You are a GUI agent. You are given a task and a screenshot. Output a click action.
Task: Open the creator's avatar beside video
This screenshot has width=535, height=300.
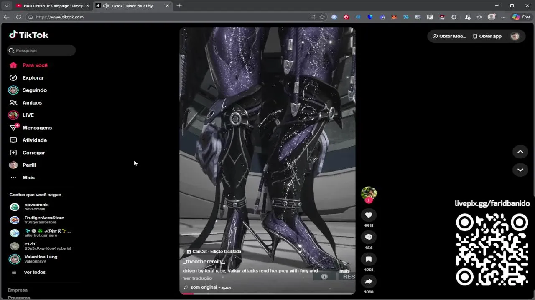(369, 193)
